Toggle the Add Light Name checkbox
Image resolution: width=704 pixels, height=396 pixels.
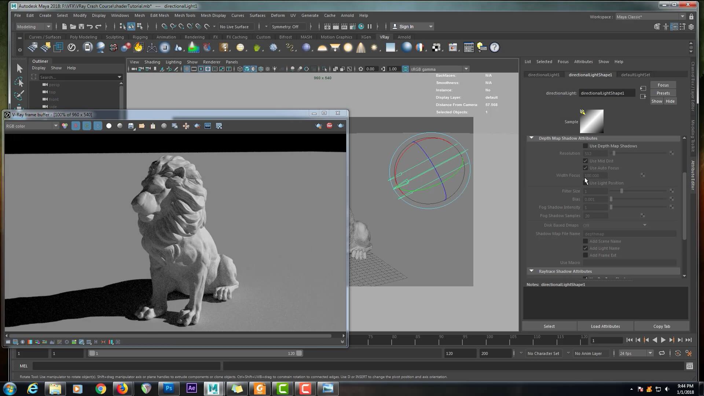[586, 248]
